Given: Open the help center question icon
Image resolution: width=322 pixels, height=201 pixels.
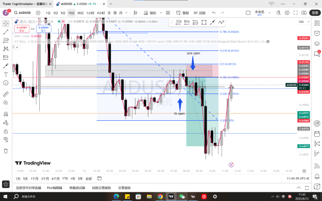Looking at the screenshot, I should tap(317, 187).
